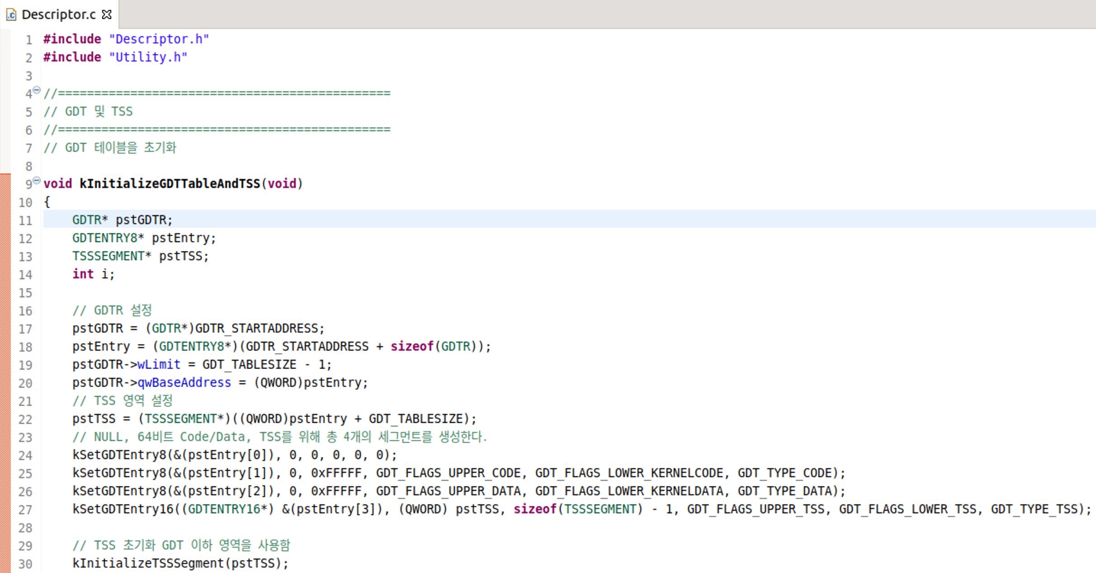Click line number 27 in the gutter
Image resolution: width=1096 pixels, height=573 pixels.
pos(25,510)
